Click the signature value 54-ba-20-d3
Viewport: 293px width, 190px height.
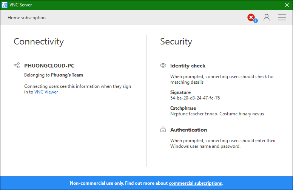click(x=195, y=98)
